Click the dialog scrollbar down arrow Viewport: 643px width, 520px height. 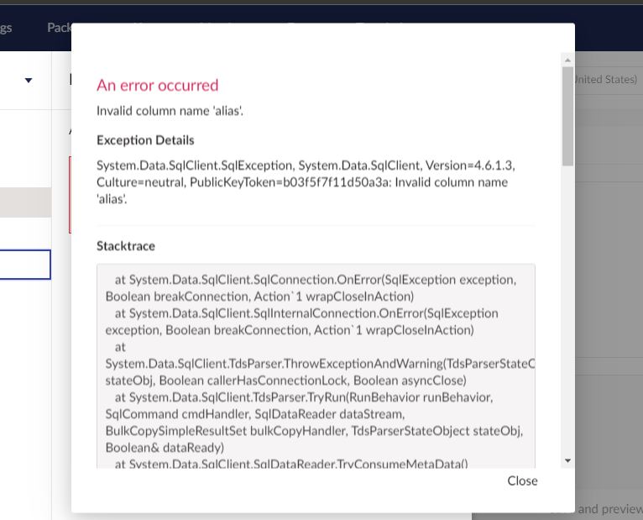point(567,460)
